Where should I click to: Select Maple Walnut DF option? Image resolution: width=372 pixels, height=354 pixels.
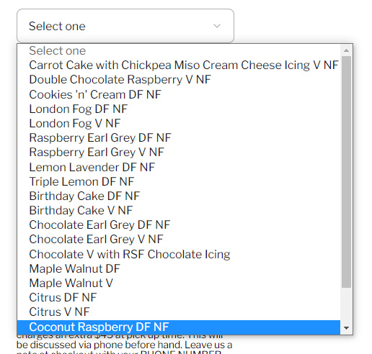179,268
